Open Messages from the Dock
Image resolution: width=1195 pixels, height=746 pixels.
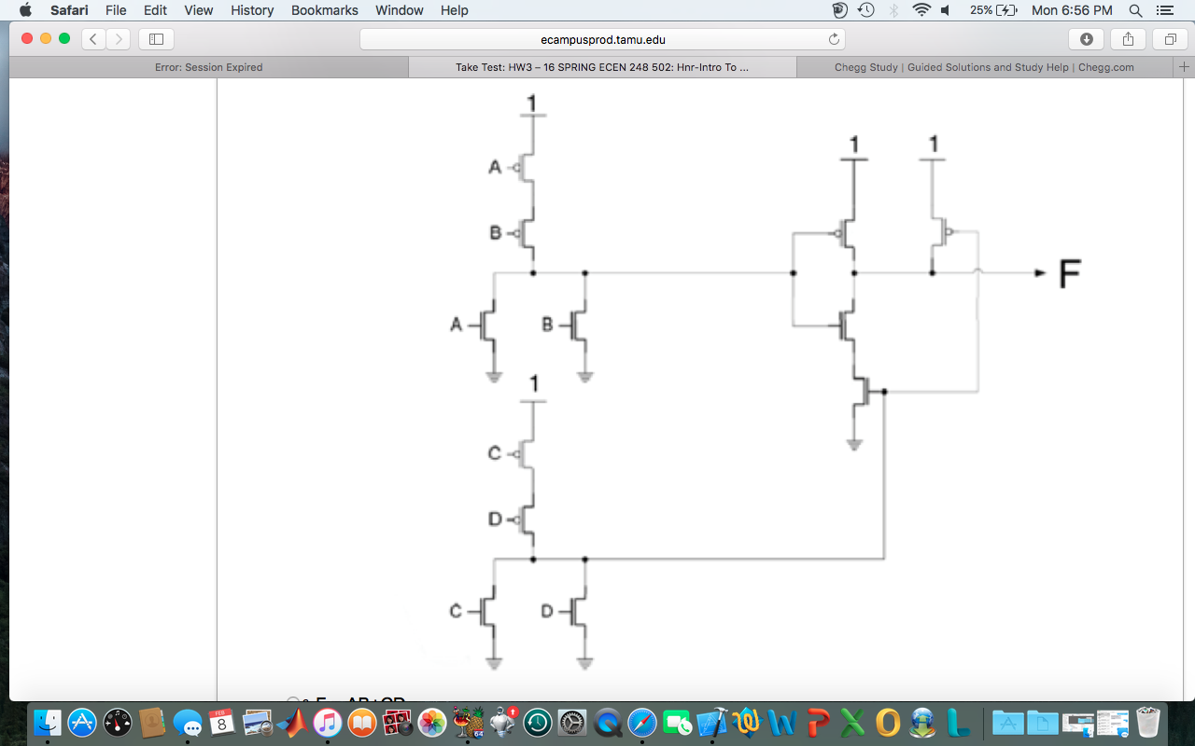[188, 723]
